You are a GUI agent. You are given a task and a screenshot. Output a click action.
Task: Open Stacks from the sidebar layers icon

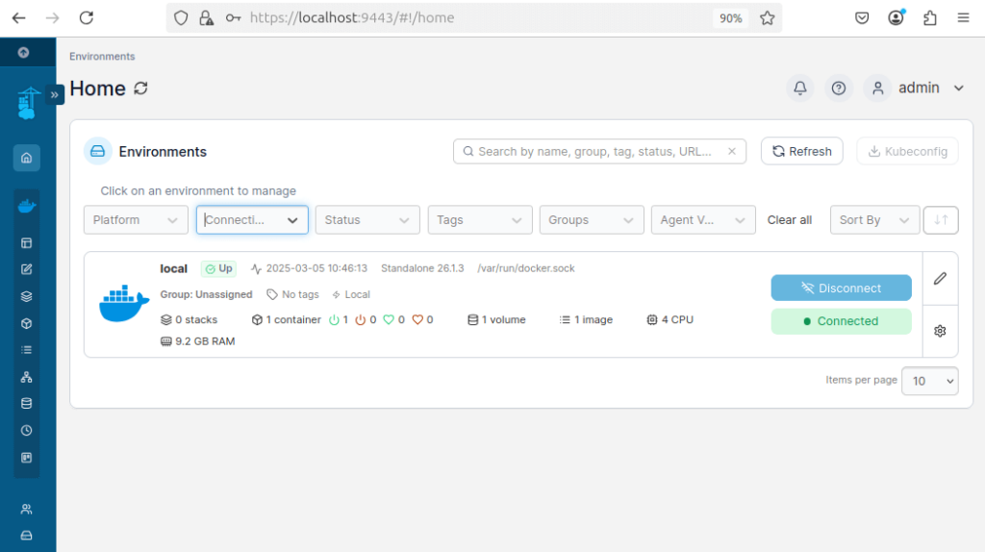click(x=27, y=296)
